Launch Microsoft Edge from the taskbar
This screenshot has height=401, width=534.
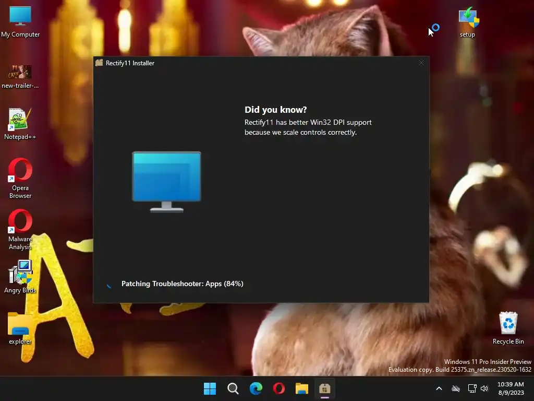(x=256, y=388)
